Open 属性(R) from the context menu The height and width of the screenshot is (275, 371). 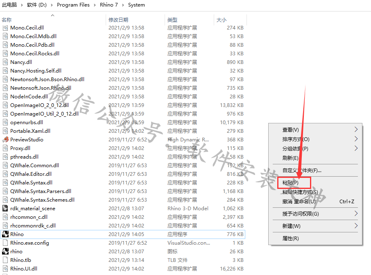point(290,238)
